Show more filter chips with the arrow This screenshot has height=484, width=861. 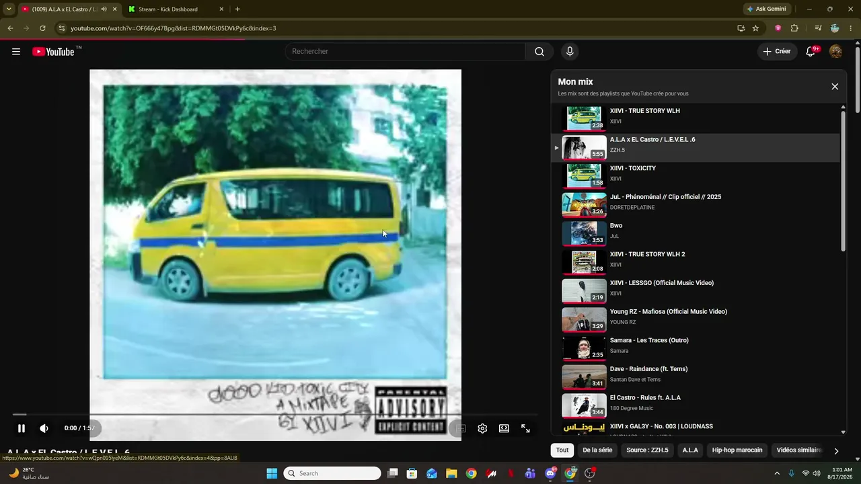836,451
